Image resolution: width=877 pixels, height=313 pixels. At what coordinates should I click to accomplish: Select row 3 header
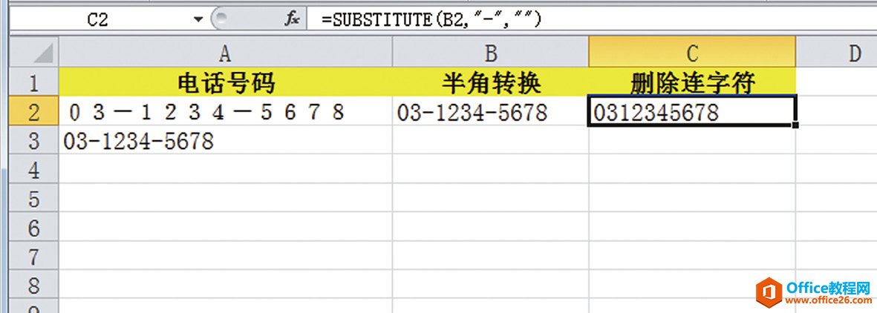coord(33,141)
